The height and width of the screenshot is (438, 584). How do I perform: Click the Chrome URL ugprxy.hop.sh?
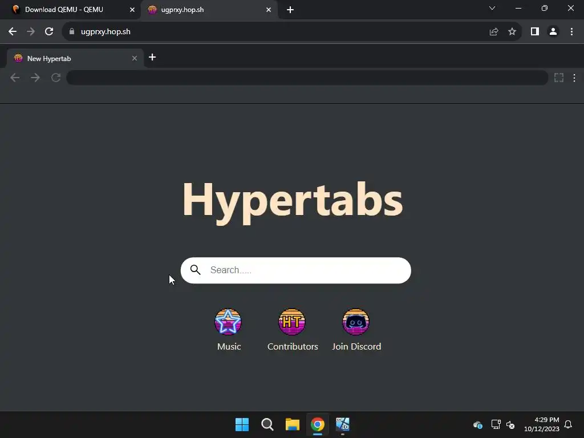click(x=106, y=32)
